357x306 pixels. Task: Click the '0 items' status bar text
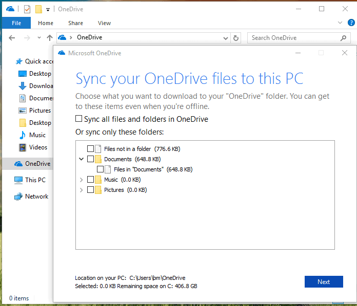point(19,298)
